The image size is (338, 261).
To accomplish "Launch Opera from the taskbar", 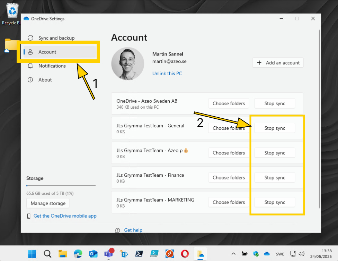I will (x=185, y=254).
